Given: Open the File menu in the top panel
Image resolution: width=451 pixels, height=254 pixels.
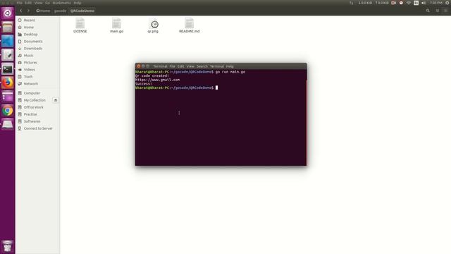Looking at the screenshot, I should [19, 3].
